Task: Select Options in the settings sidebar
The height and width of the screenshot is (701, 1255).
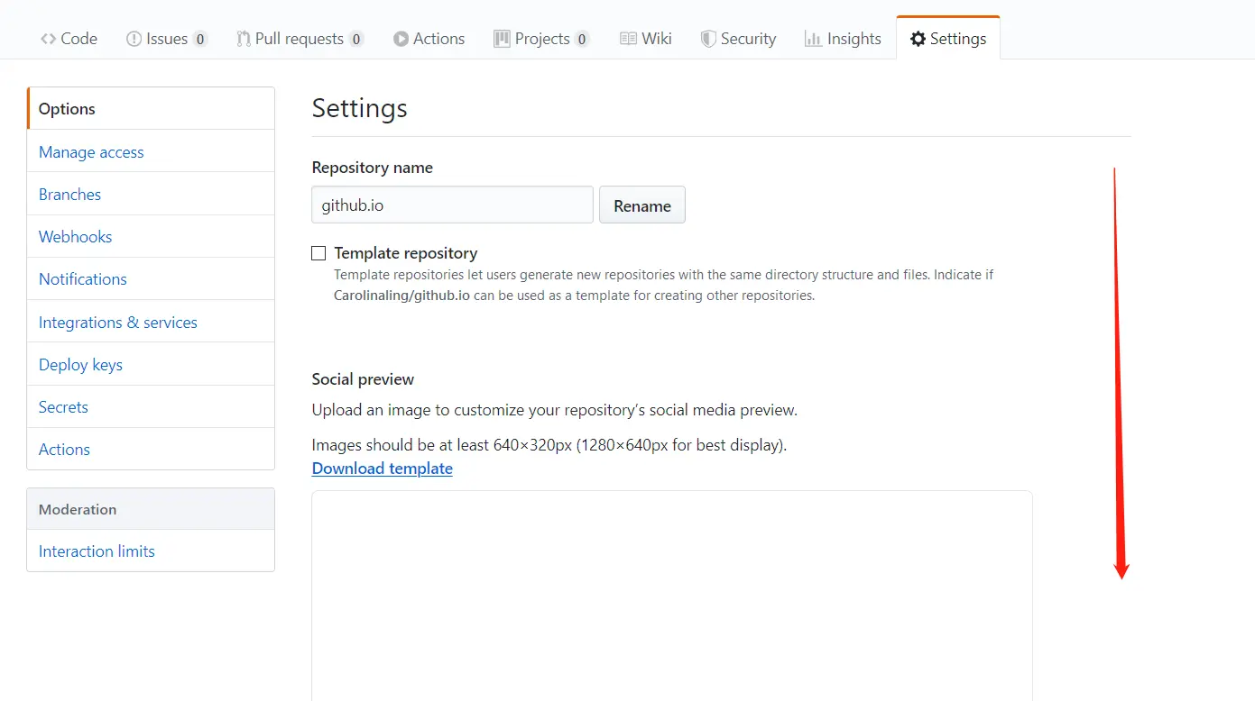Action: [151, 108]
